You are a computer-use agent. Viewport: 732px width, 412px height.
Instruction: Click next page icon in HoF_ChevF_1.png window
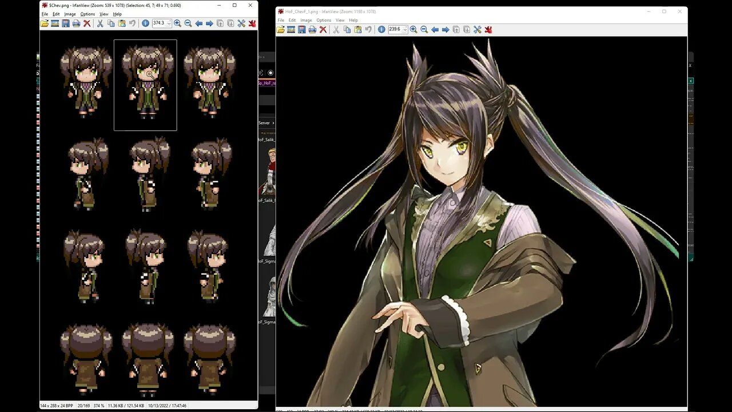click(467, 29)
